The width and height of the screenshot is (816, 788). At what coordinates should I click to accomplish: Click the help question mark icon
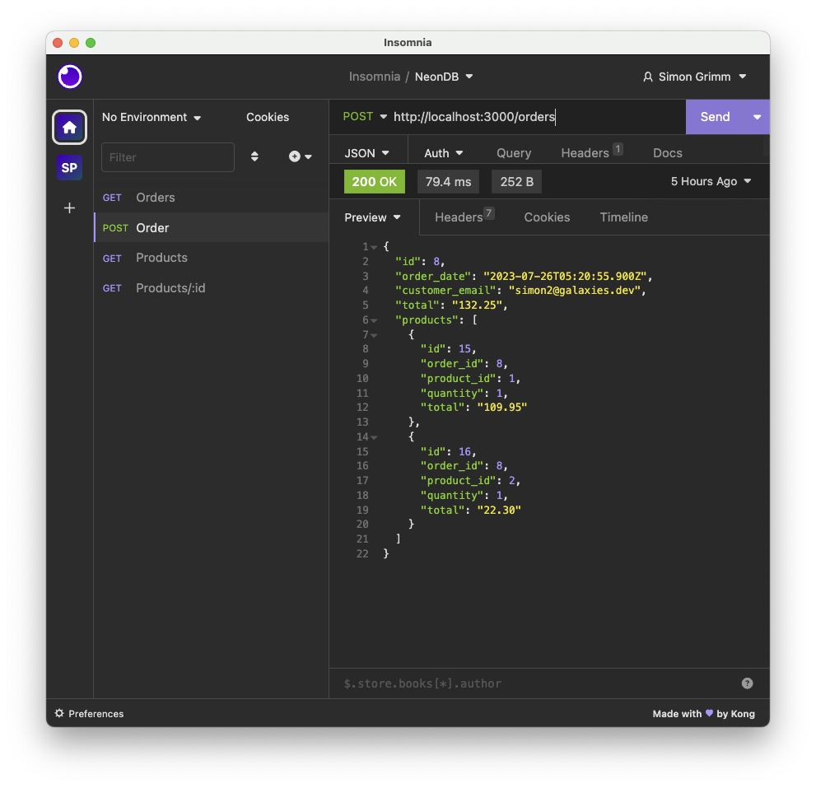pos(748,683)
